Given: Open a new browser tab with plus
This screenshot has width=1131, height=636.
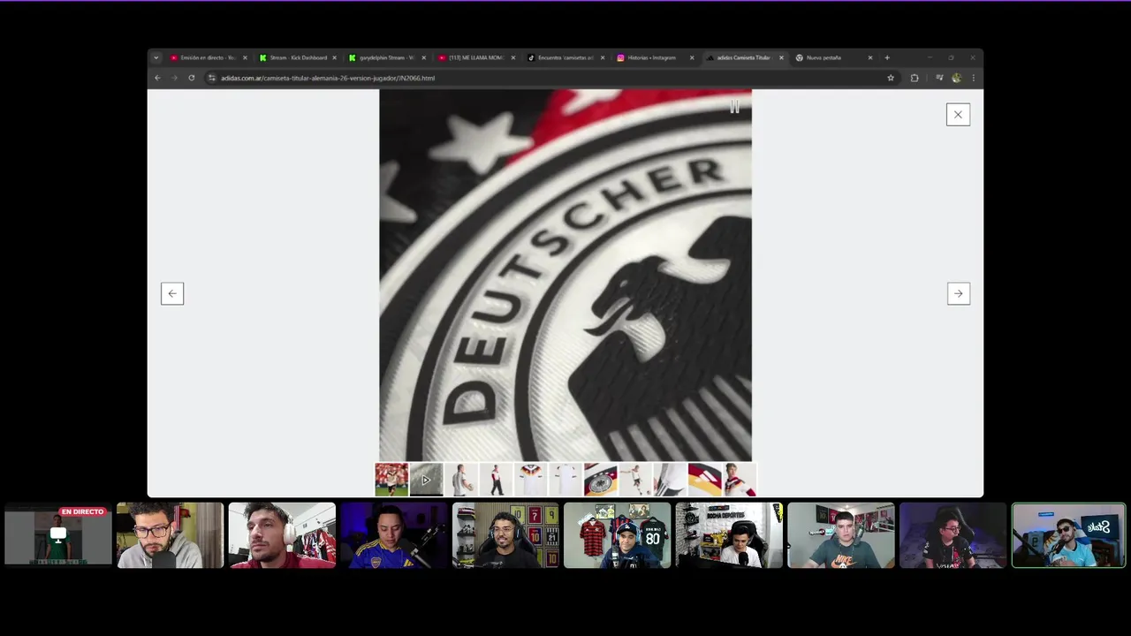Looking at the screenshot, I should [x=887, y=57].
